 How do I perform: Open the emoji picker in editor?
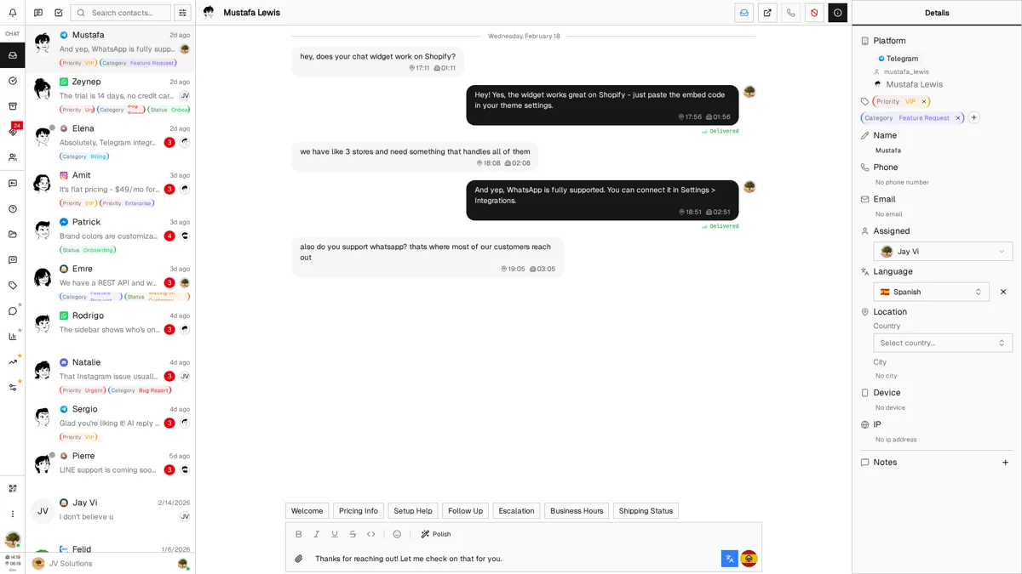397,534
